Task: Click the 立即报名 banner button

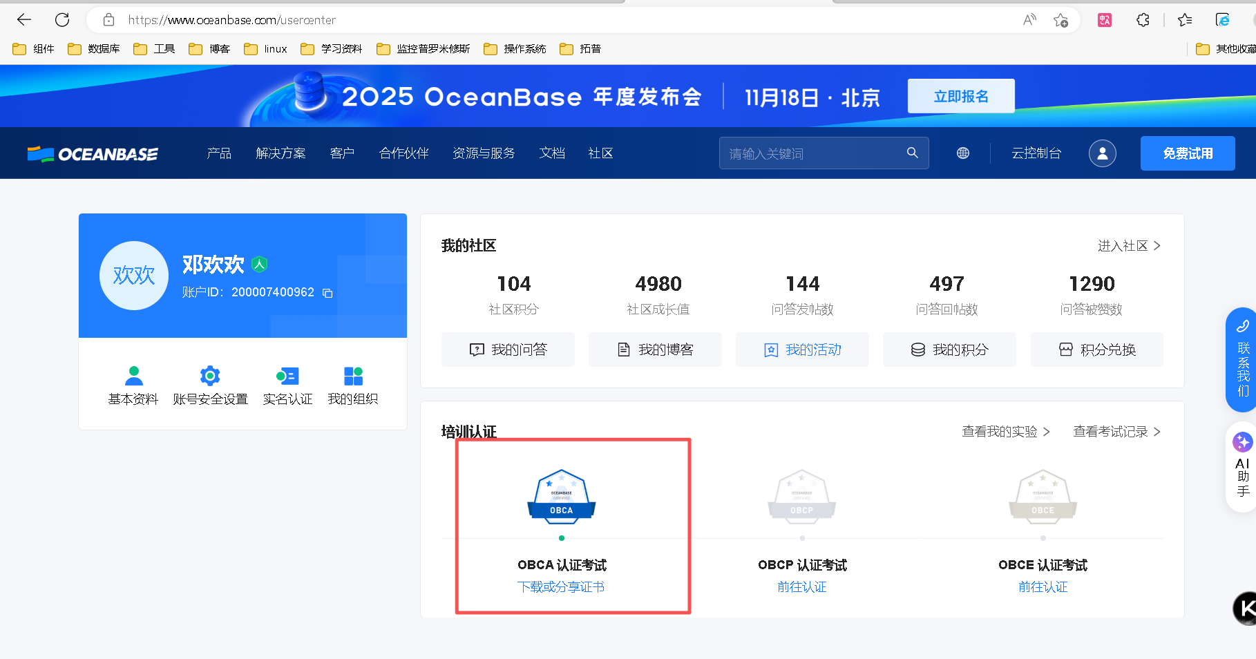Action: pyautogui.click(x=960, y=96)
